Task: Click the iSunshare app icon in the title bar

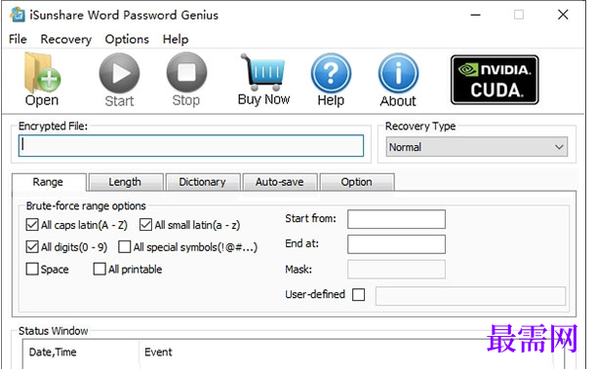Action: click(x=18, y=15)
